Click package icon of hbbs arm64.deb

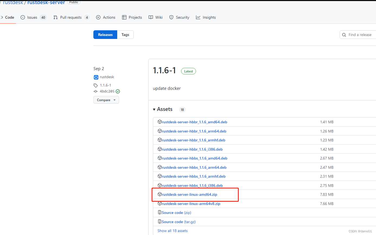(160, 167)
